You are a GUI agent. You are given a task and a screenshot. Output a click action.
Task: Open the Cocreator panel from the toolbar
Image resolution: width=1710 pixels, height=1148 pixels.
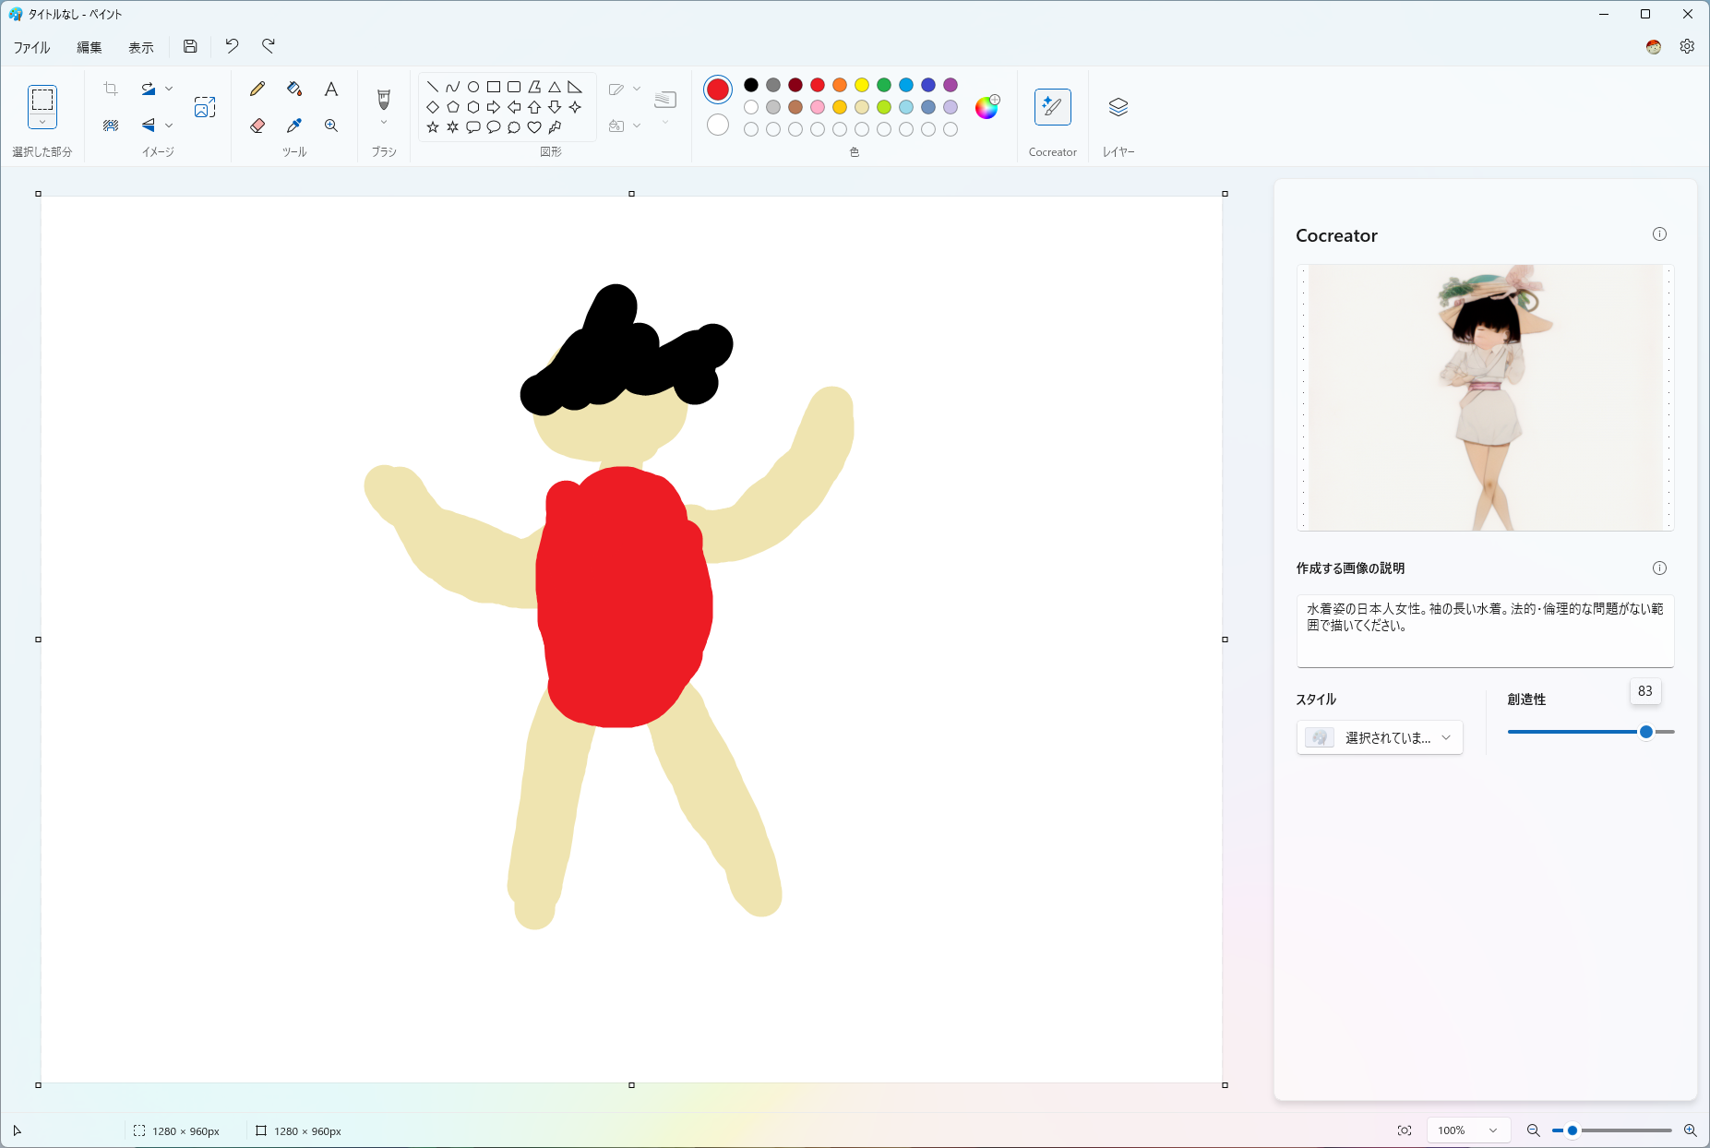tap(1053, 106)
